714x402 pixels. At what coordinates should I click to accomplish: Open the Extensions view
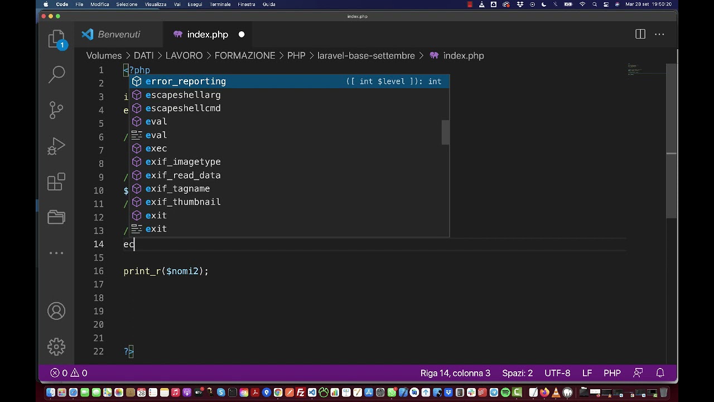[56, 182]
